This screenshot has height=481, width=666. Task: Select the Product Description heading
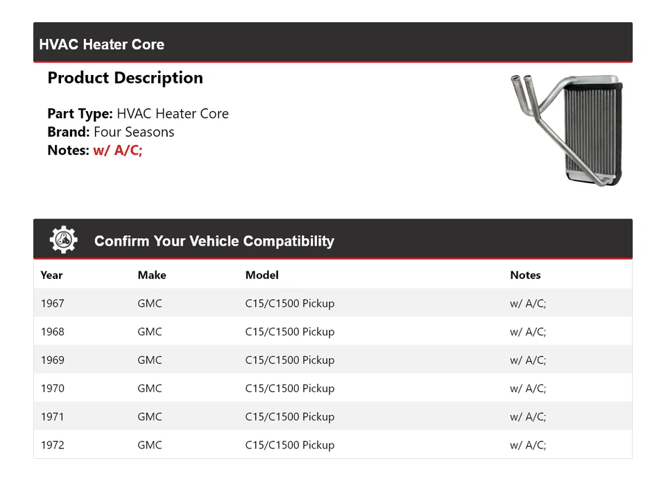[125, 78]
